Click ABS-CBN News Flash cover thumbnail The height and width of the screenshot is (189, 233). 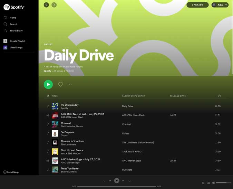55,115
